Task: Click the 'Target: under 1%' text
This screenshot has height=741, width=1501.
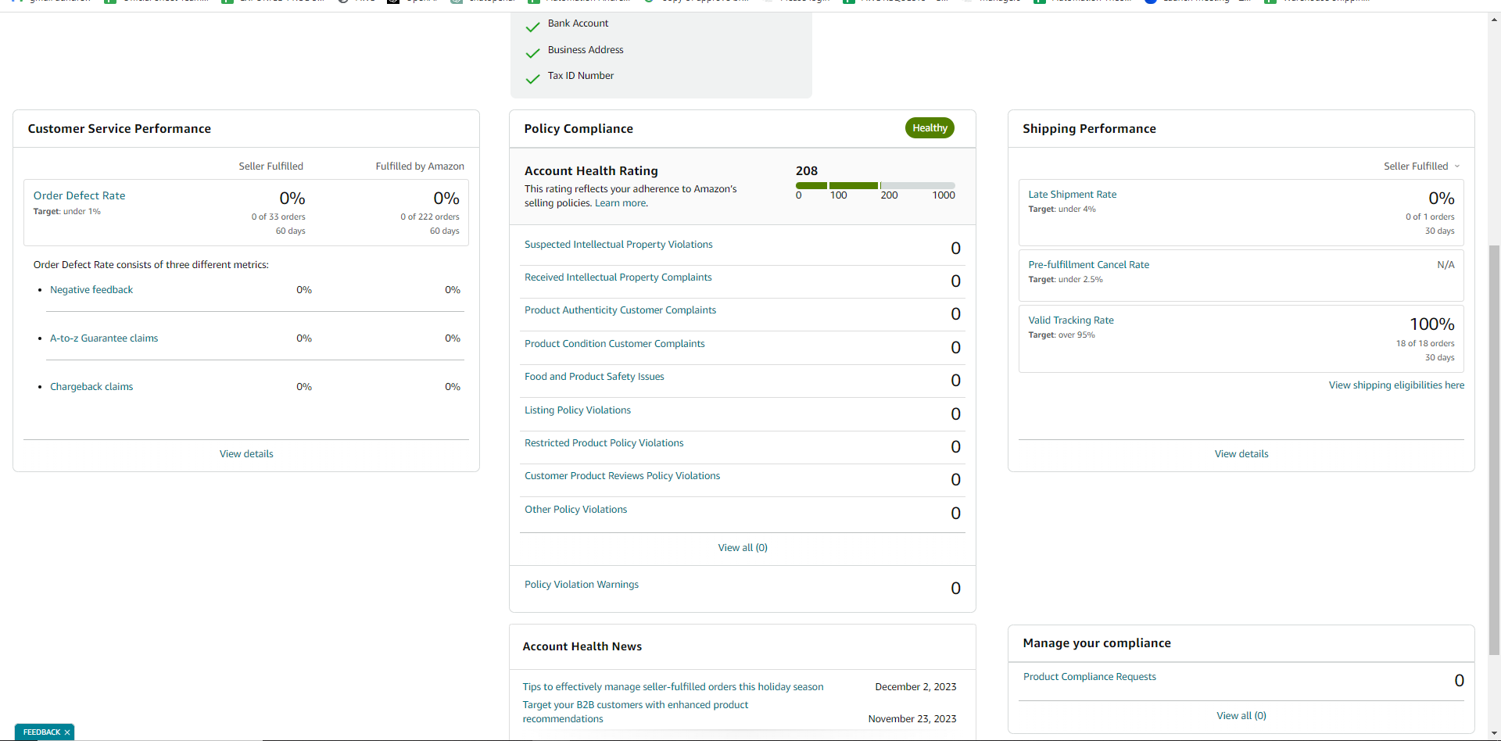Action: click(x=66, y=212)
